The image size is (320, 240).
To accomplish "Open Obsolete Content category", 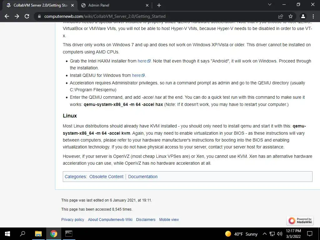I will point(106,177).
